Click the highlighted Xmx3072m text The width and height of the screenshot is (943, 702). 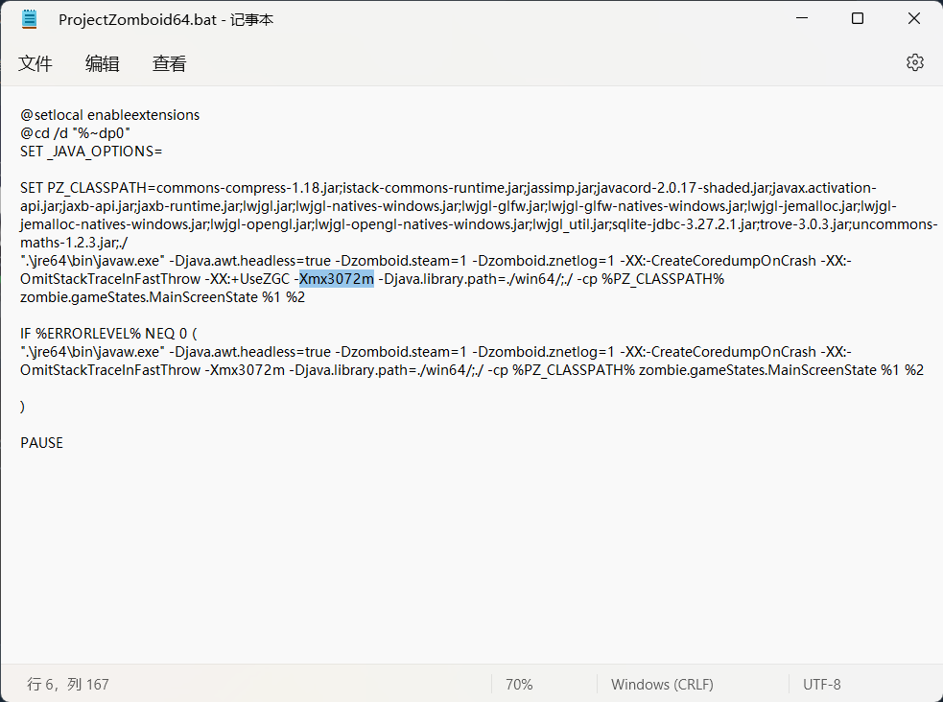pos(337,279)
